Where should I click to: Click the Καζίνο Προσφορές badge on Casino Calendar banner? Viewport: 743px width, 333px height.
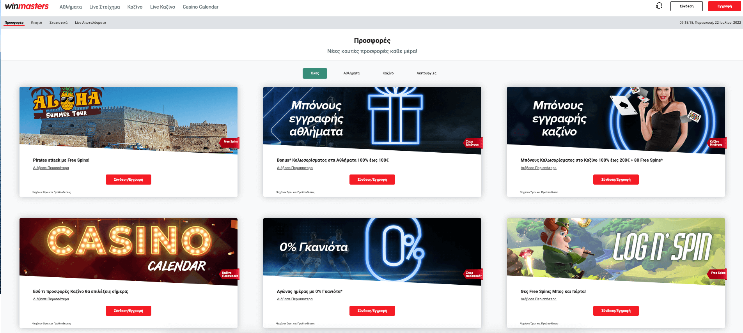(x=230, y=274)
